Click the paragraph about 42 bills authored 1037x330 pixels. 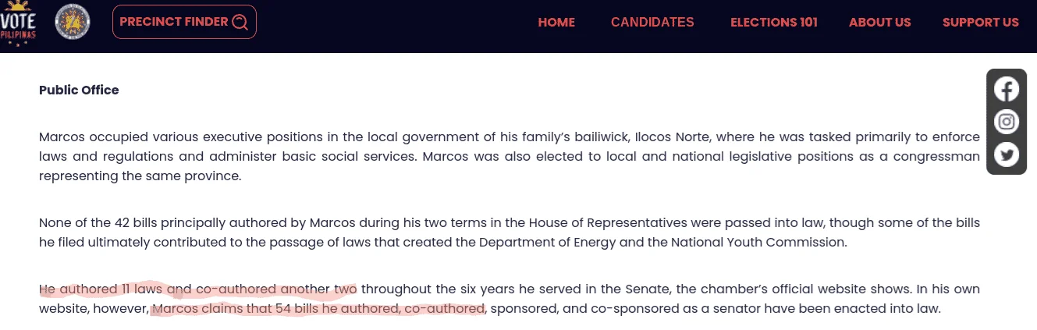coord(510,232)
